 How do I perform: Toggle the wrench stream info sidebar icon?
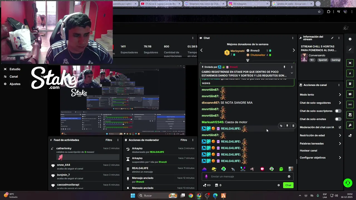(350, 125)
